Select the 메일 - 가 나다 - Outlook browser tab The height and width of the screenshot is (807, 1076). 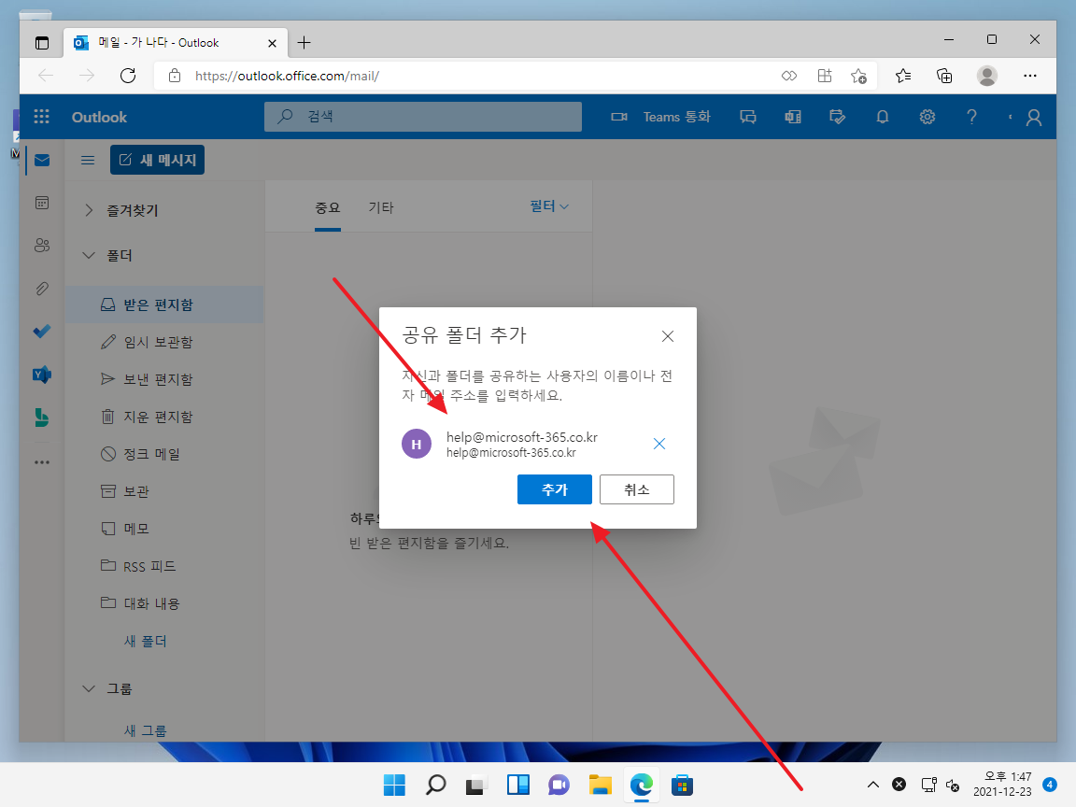coord(175,43)
